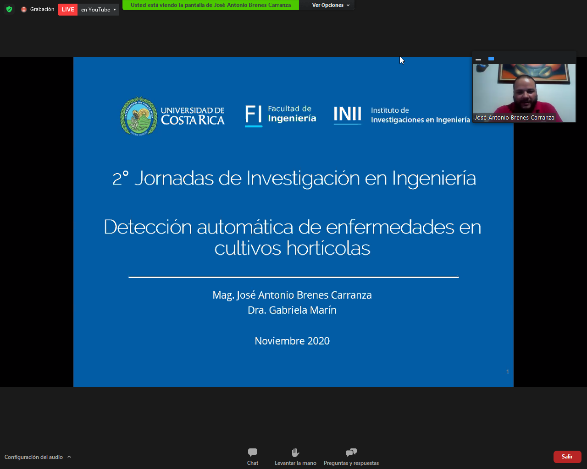Screen dimensions: 587x469
Task: Open the Ver Opciones dropdown menu
Action: pyautogui.click(x=331, y=5)
